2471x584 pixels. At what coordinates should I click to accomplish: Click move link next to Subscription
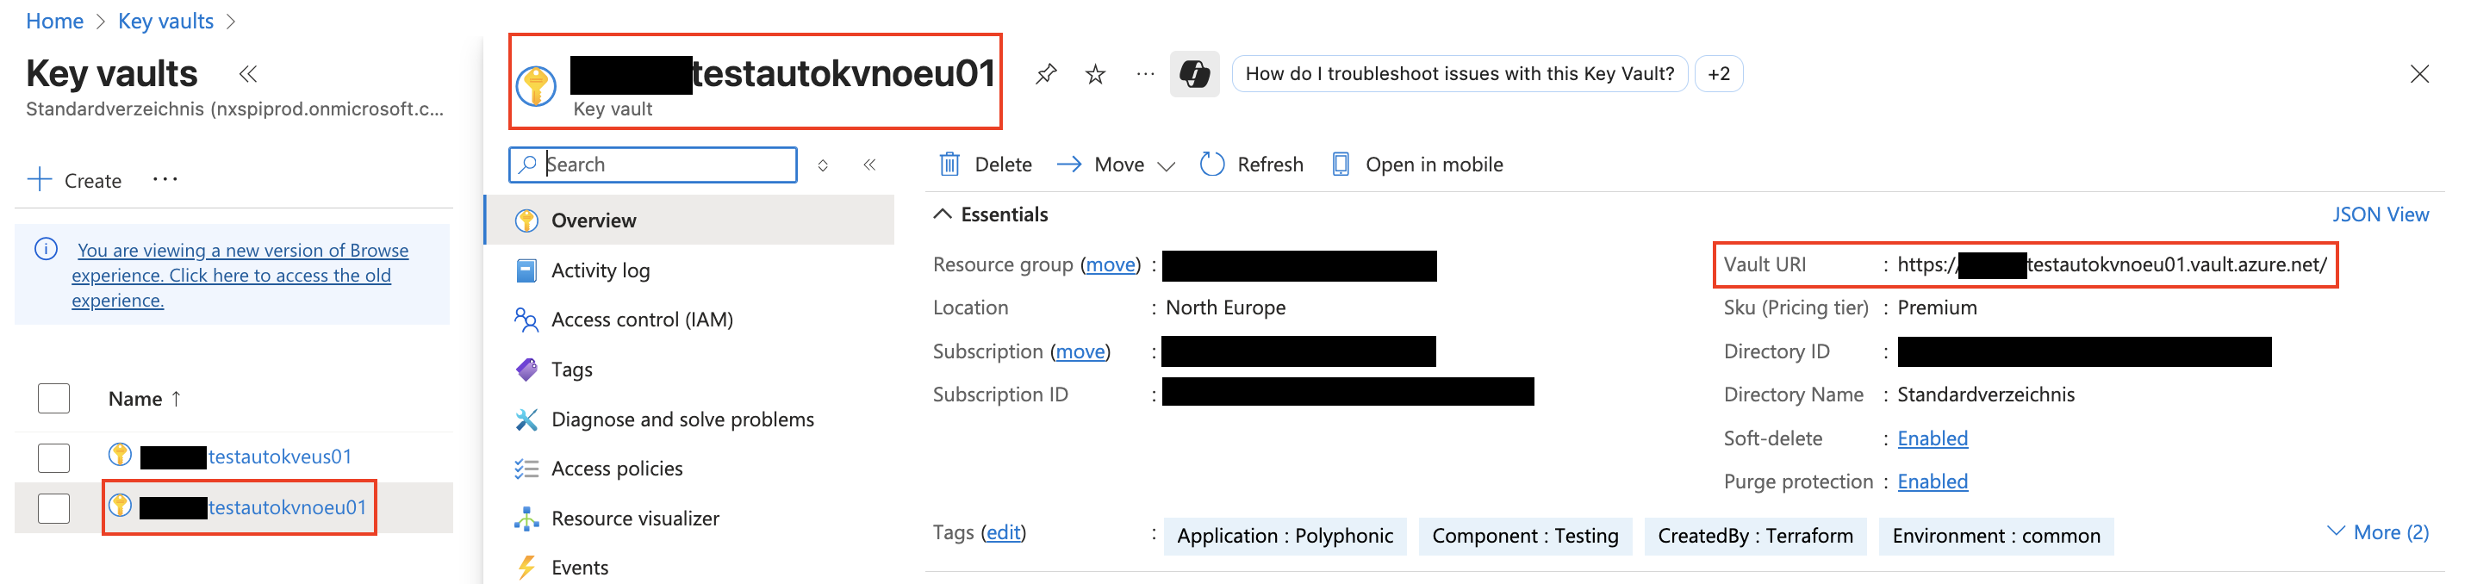coord(1080,352)
